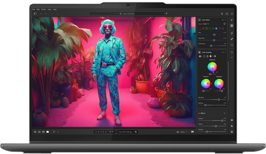Switch to square grid view icon
The width and height of the screenshot is (266, 154).
point(39,132)
